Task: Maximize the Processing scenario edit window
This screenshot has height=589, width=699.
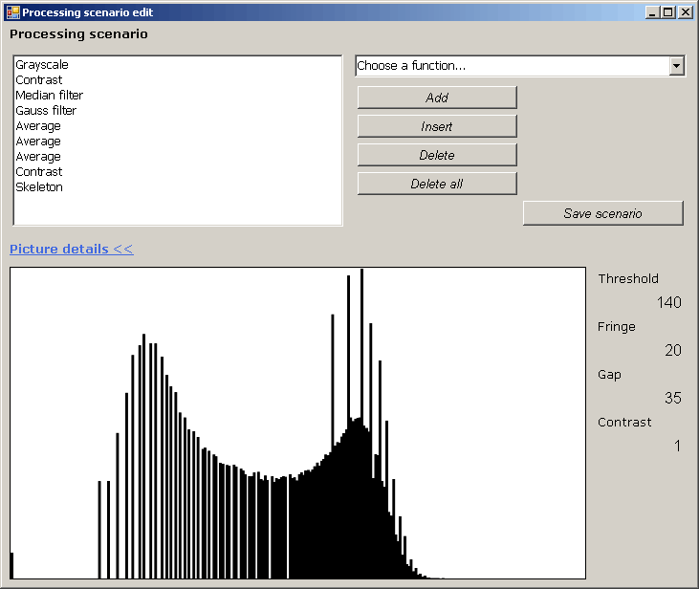Action: click(668, 12)
